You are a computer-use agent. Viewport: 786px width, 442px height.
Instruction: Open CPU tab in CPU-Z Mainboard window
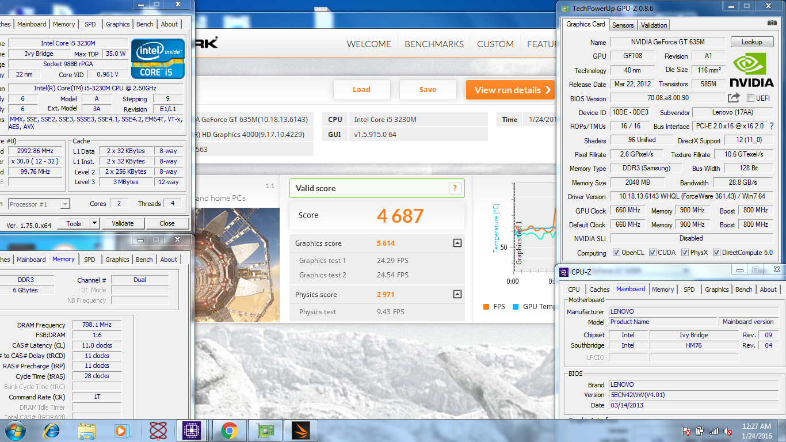click(x=574, y=289)
